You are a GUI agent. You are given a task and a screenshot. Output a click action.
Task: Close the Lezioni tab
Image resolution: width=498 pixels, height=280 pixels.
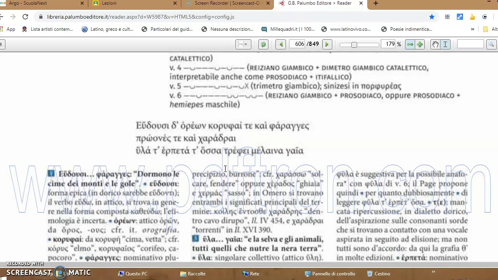pyautogui.click(x=175, y=3)
